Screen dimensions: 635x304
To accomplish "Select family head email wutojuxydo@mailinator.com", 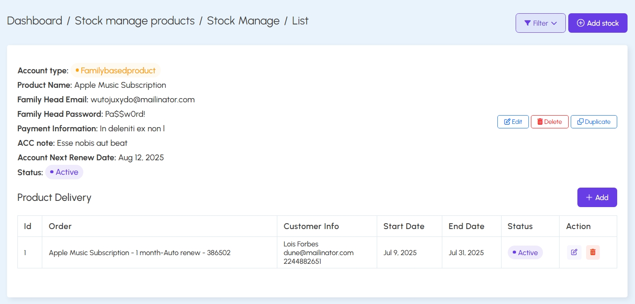I will click(143, 100).
